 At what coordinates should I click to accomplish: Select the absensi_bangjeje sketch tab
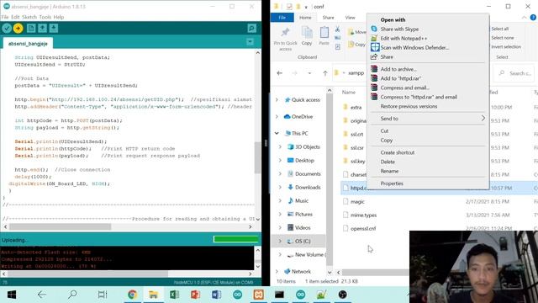pyautogui.click(x=28, y=44)
